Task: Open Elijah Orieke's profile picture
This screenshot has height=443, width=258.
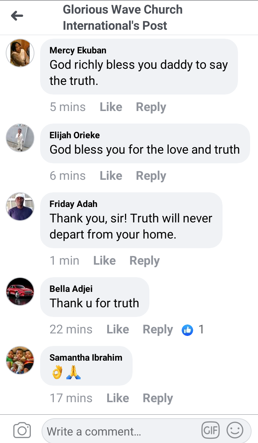Action: 20,138
